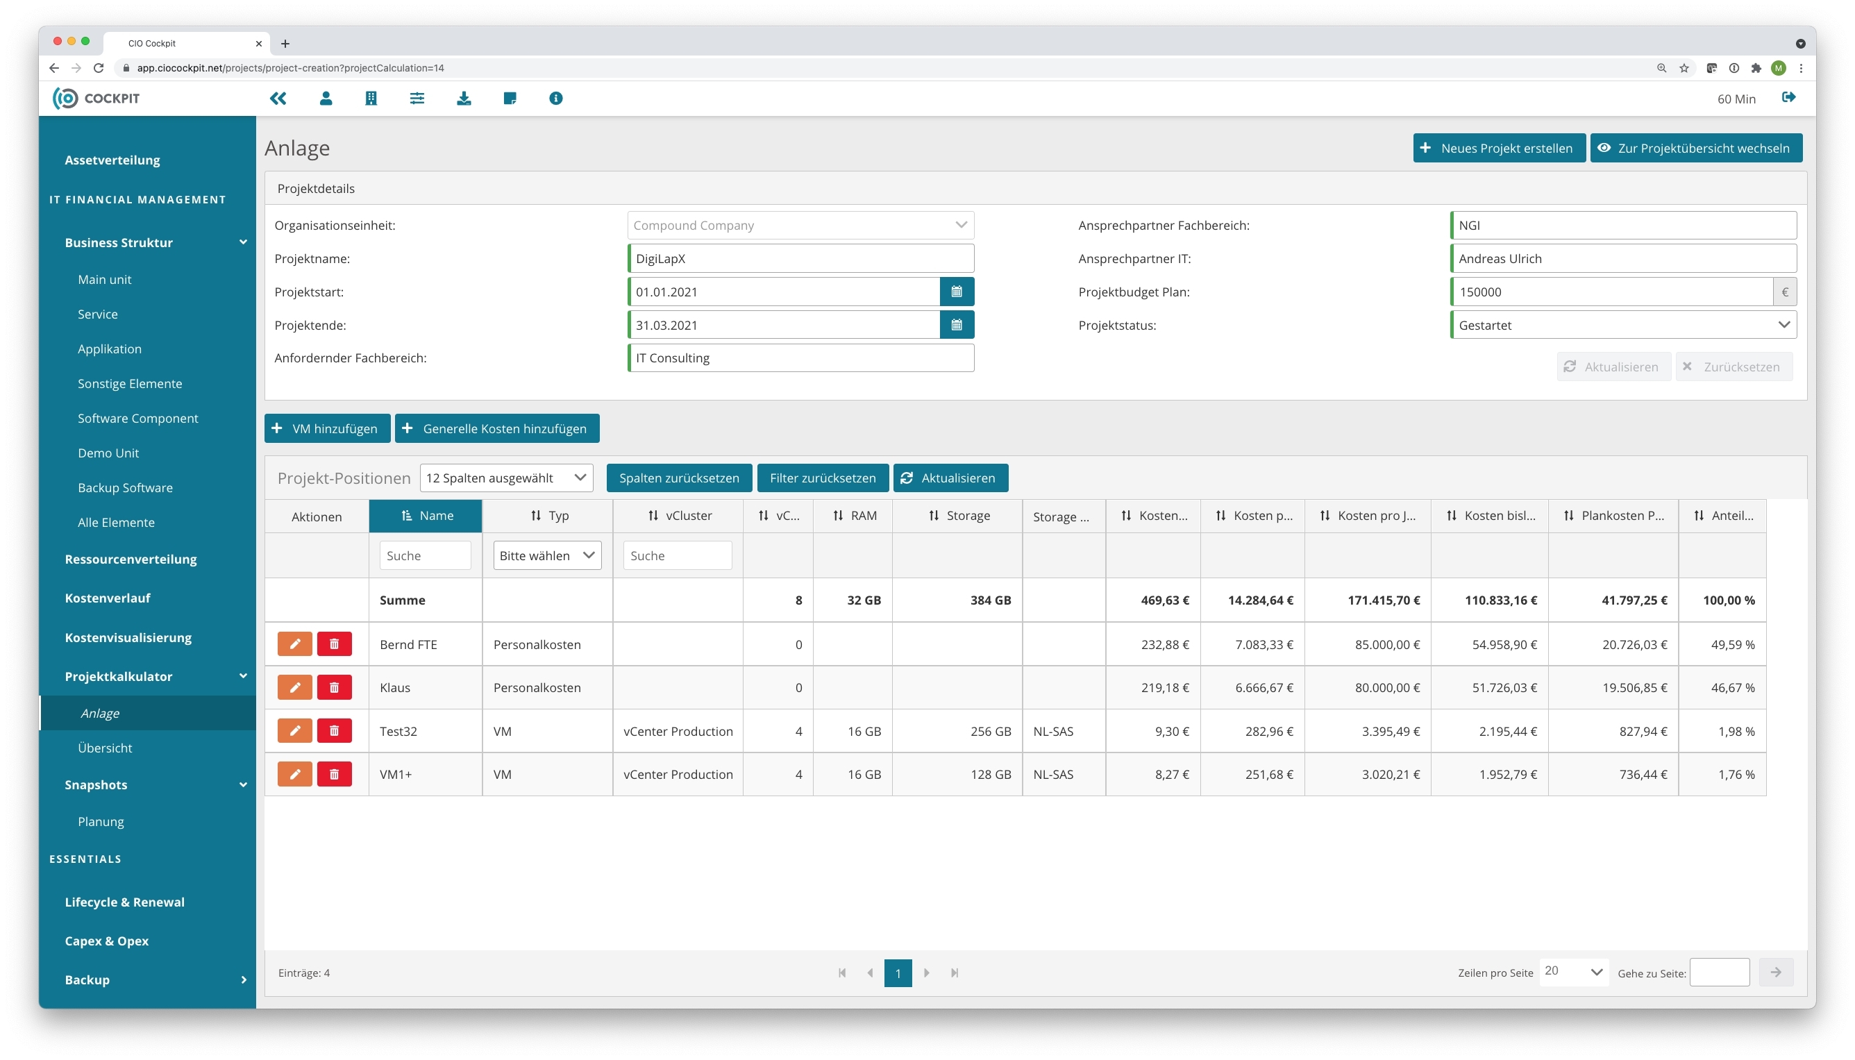Open the user profile icon
The image size is (1855, 1060).
tap(326, 99)
